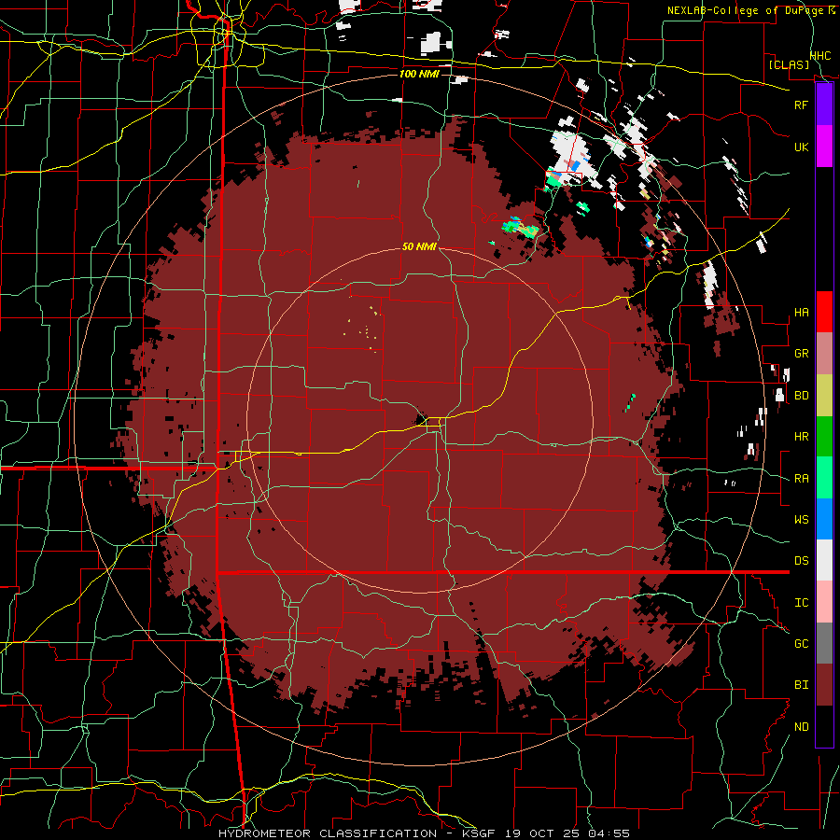Click the IC light pink legend swatch
The width and height of the screenshot is (840, 840).
point(824,602)
